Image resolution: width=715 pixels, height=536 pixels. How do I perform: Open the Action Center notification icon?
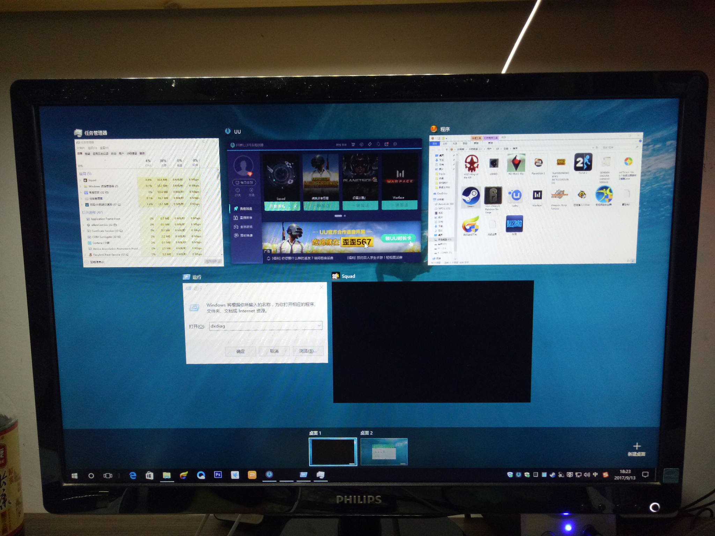(645, 475)
